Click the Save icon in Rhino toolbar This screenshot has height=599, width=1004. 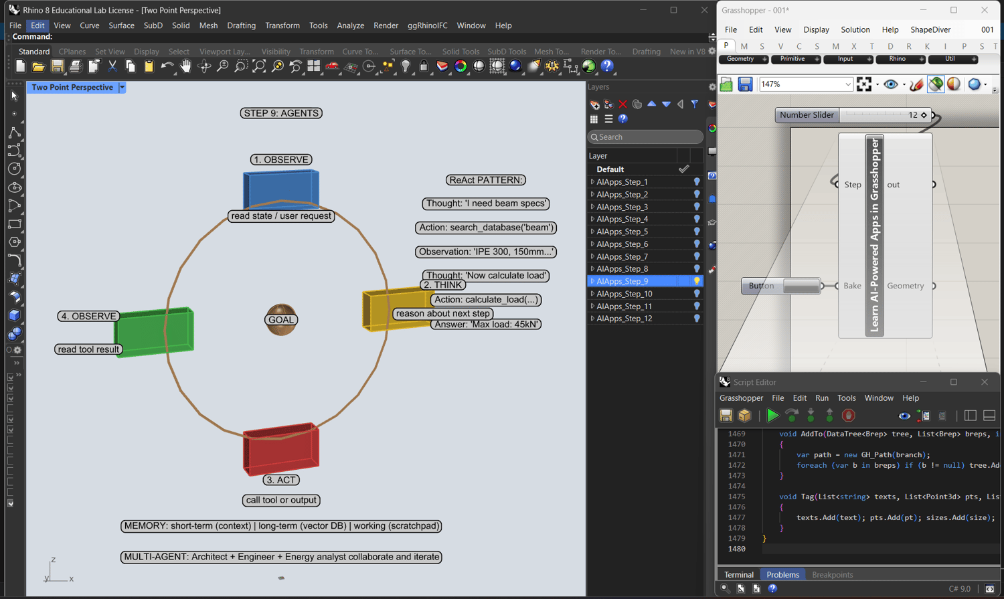[x=57, y=66]
